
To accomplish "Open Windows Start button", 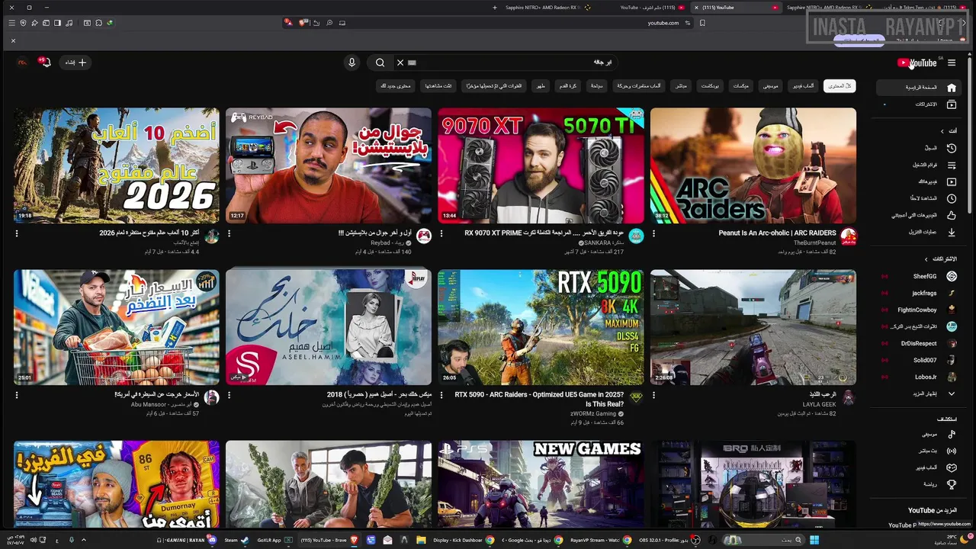I will tap(814, 540).
